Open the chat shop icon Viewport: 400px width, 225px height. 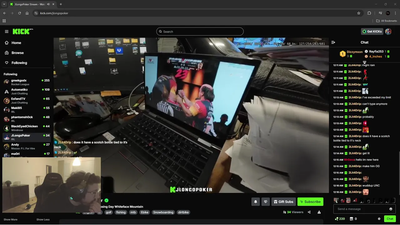pyautogui.click(x=353, y=219)
